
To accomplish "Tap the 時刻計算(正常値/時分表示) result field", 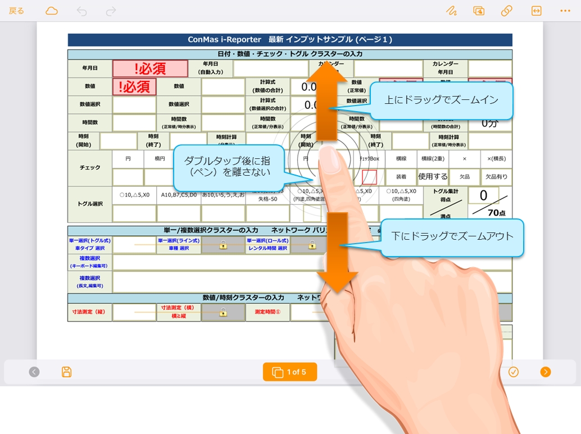I will [490, 141].
